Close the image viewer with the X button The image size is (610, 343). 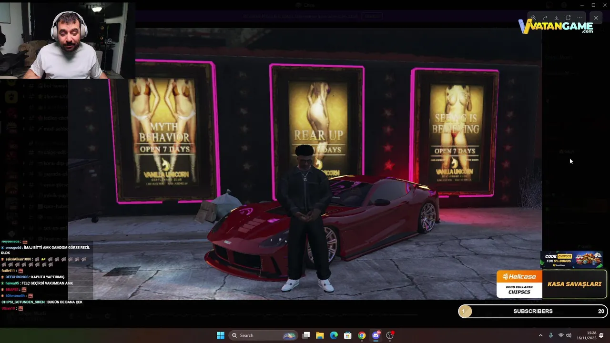[x=596, y=18]
